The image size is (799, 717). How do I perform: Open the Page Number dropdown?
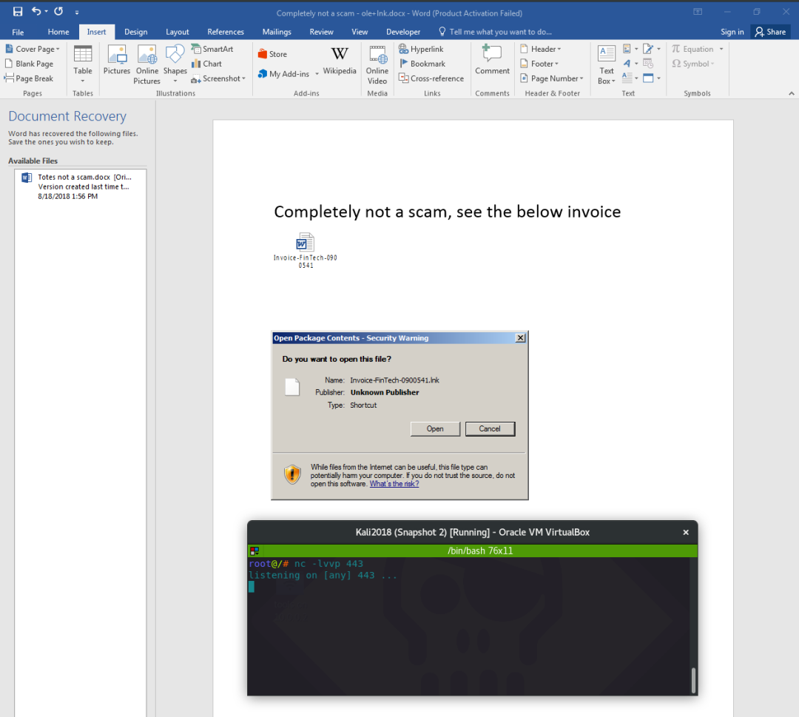click(551, 78)
